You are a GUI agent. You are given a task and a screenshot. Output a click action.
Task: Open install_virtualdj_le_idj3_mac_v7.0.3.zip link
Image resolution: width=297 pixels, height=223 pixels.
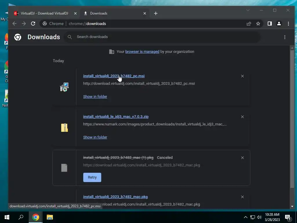(116, 117)
